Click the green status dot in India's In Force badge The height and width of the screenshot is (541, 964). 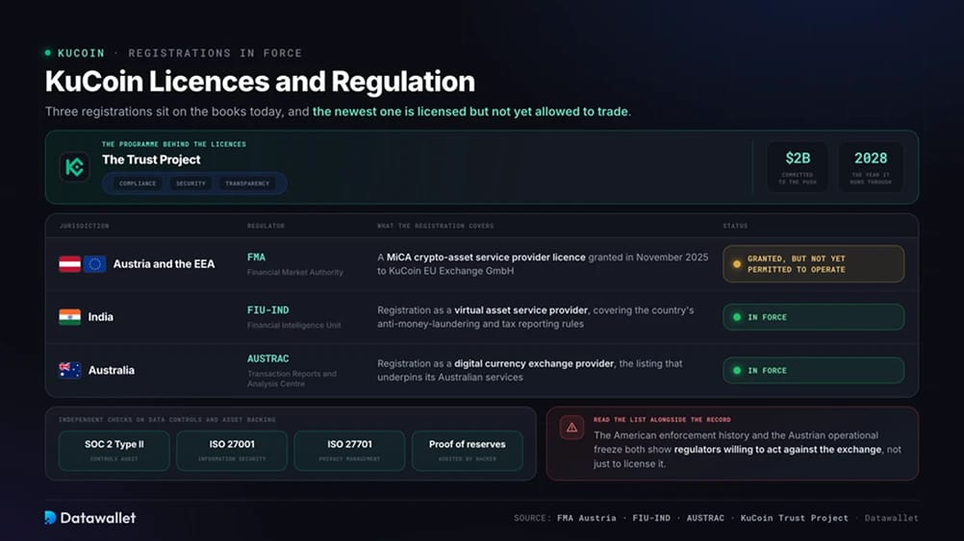pyautogui.click(x=737, y=317)
